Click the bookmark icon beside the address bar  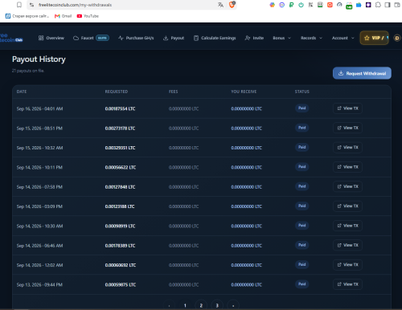pyautogui.click(x=19, y=5)
